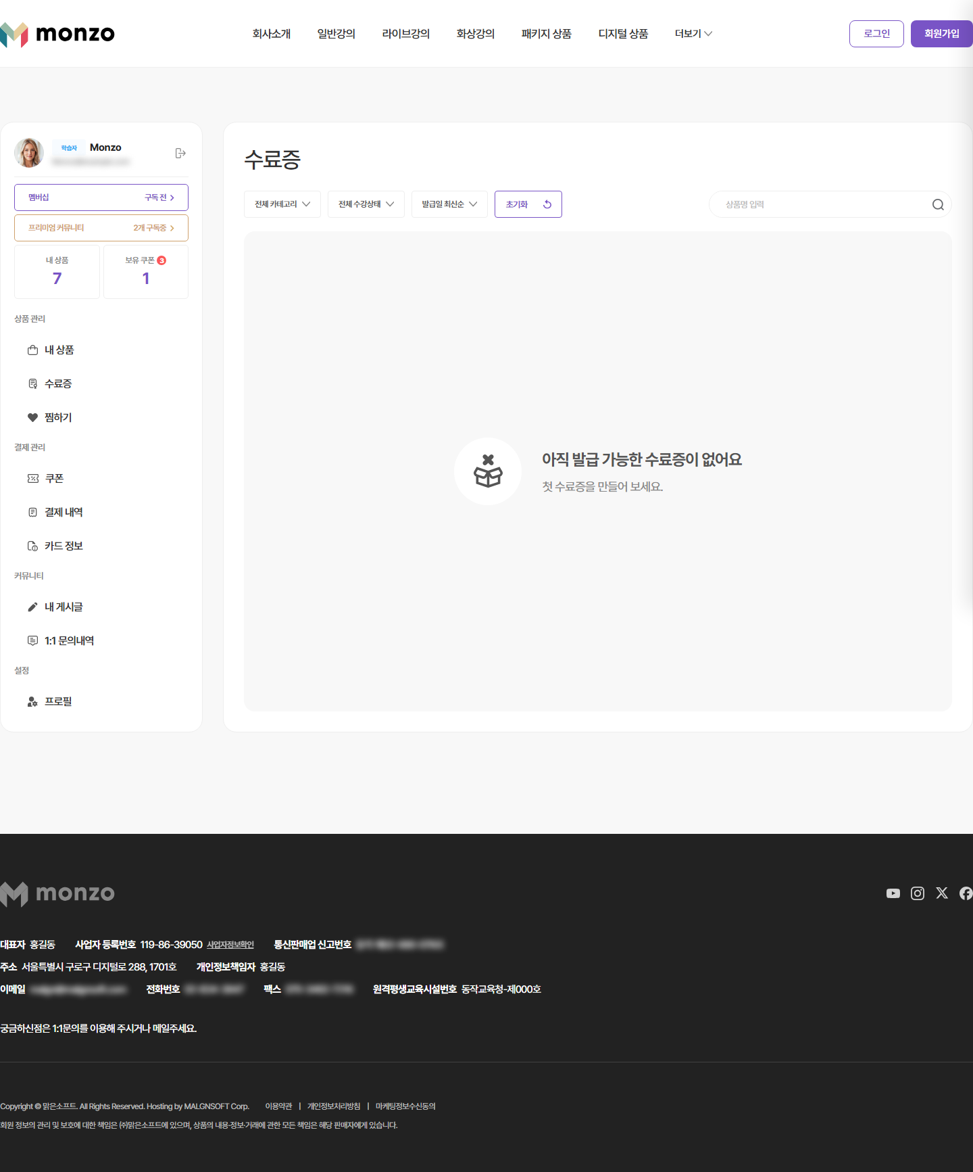Viewport: 973px width, 1172px height.
Task: Open 사업자정보확인 link in footer
Action: (230, 945)
